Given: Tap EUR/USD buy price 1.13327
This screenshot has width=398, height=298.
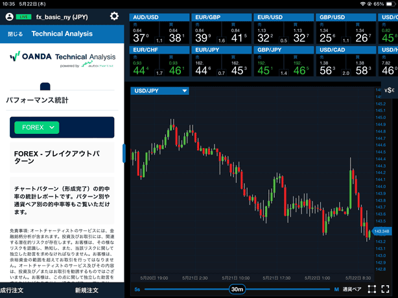Looking at the screenshot, I should (x=298, y=33).
